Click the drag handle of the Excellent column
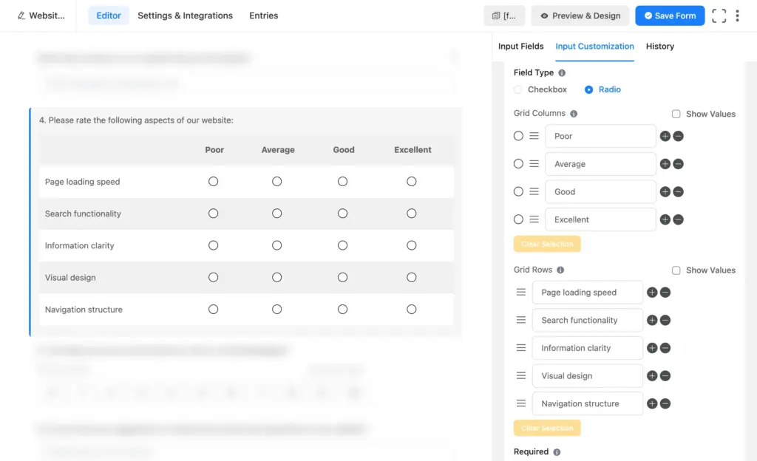The height and width of the screenshot is (461, 757). pyautogui.click(x=534, y=219)
